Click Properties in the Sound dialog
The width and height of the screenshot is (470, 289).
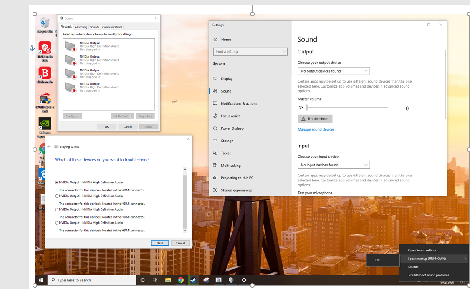[145, 116]
